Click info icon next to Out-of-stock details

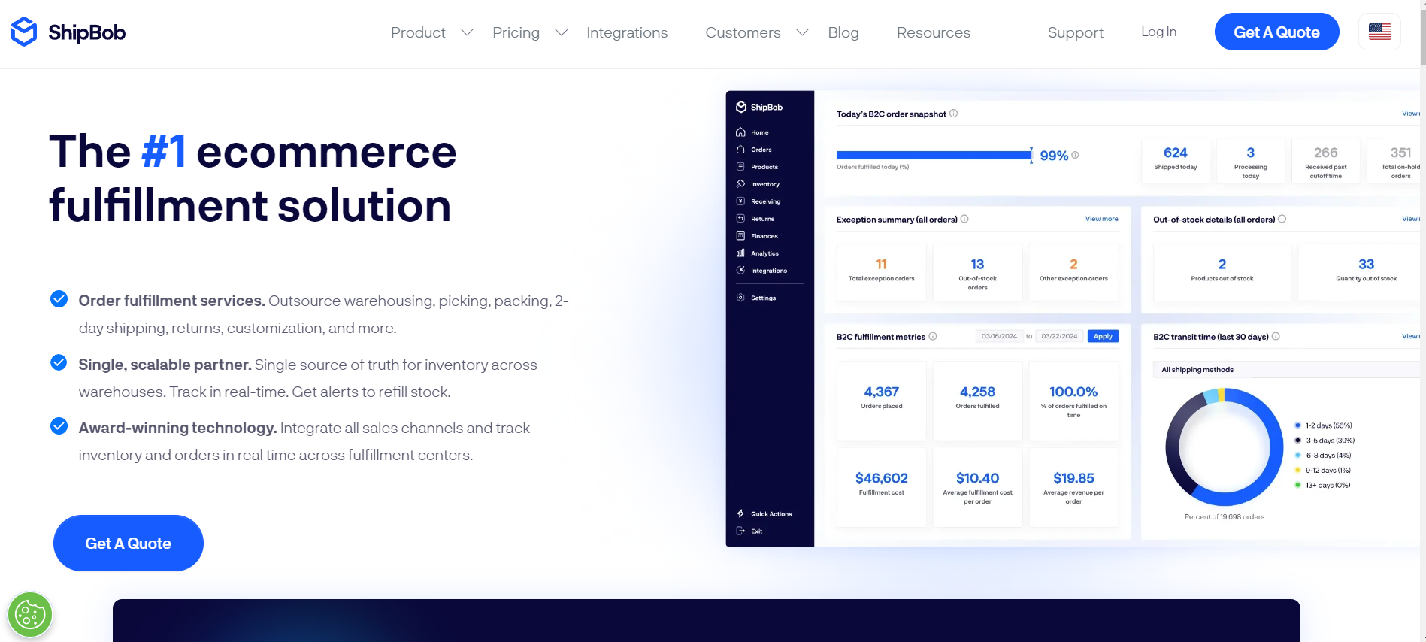1282,219
